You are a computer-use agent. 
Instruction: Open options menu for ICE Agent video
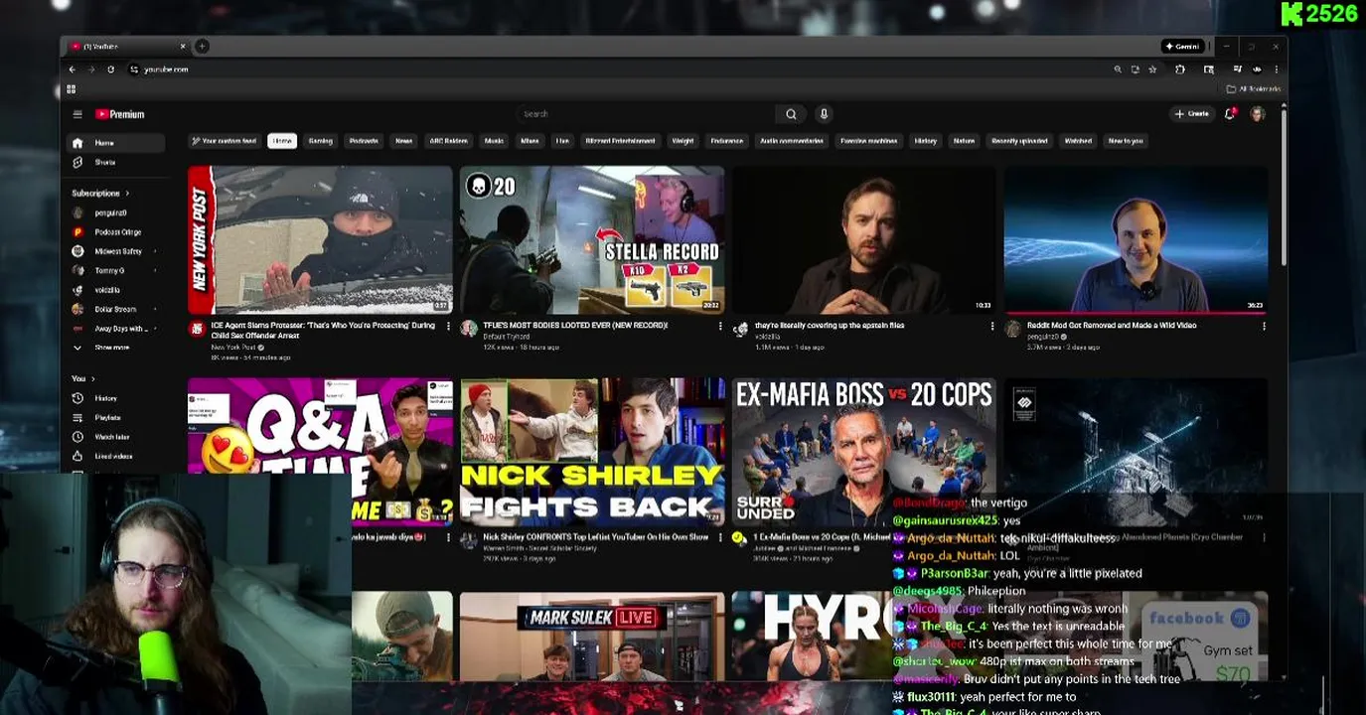(x=448, y=326)
